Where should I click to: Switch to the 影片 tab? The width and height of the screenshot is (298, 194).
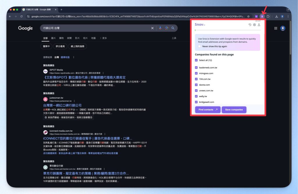click(x=77, y=38)
